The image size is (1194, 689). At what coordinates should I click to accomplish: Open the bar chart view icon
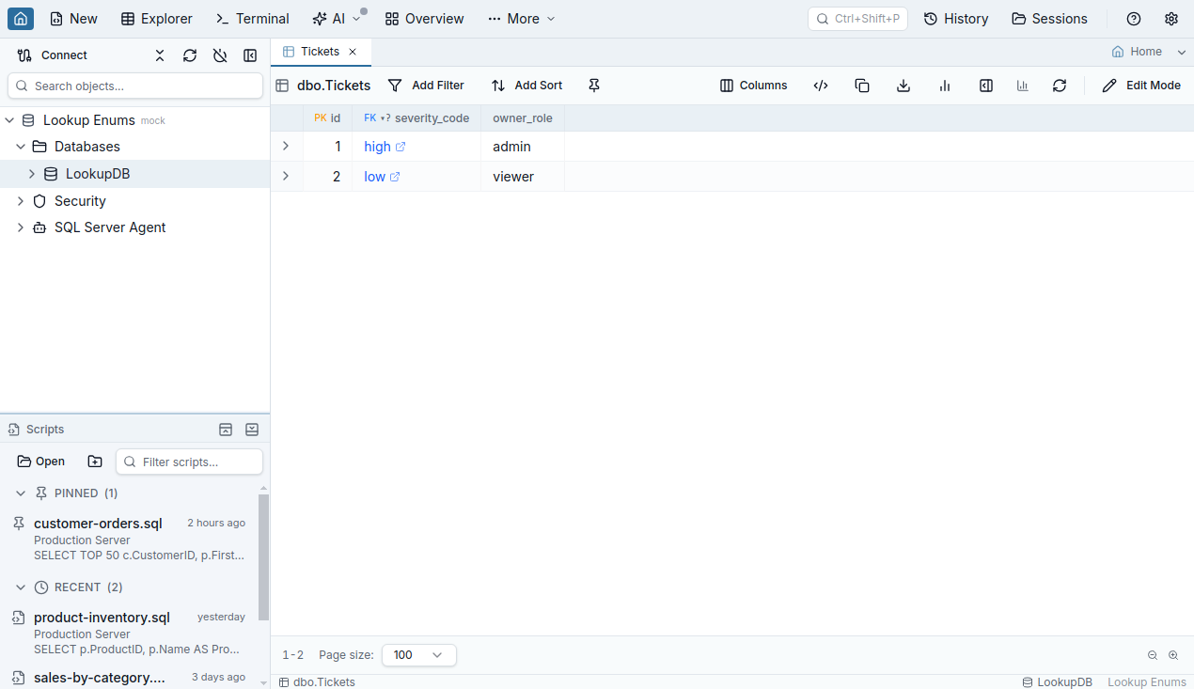(x=945, y=86)
